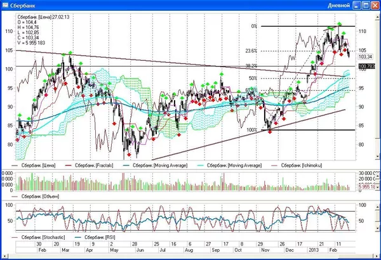Click the Aug month label on time axis

[x=189, y=250]
